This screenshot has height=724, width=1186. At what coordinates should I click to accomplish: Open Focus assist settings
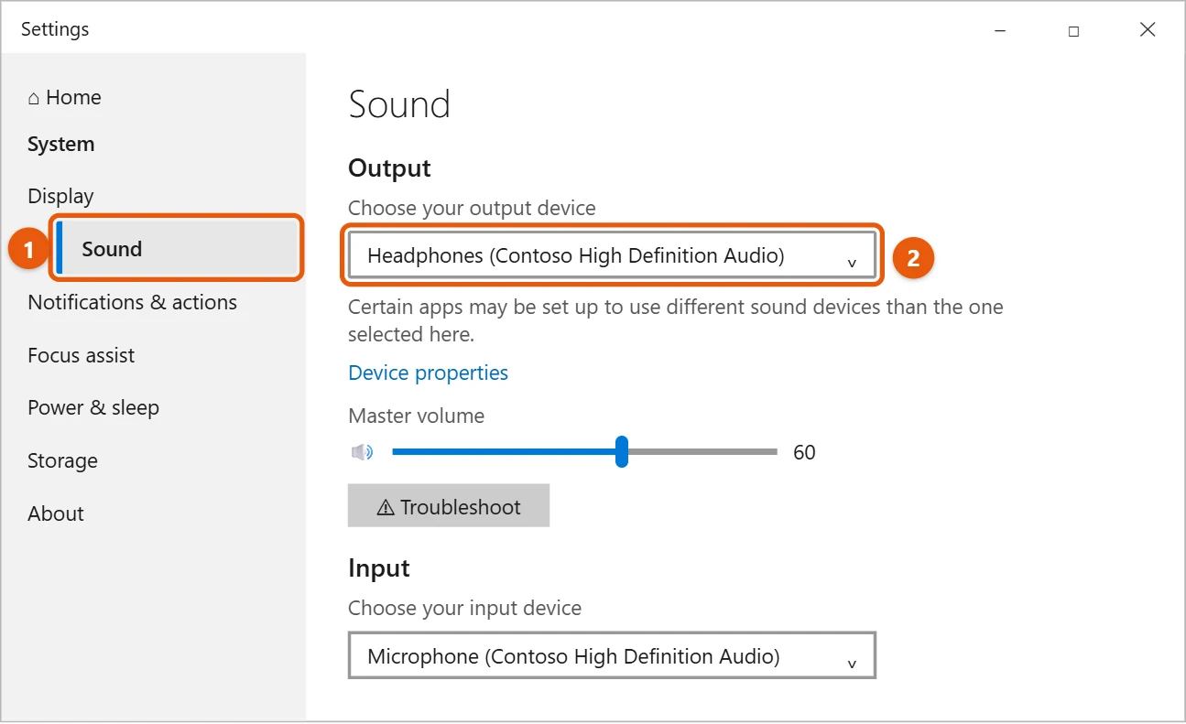(81, 355)
